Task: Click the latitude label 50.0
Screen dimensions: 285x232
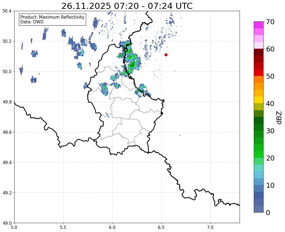Action: [7, 72]
